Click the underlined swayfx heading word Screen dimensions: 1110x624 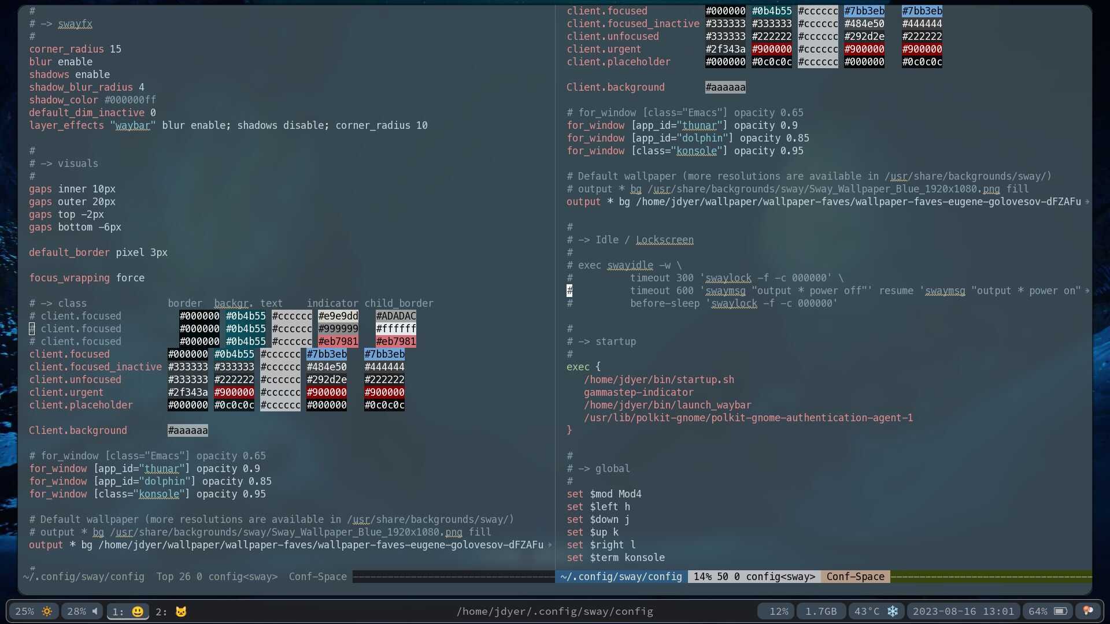(75, 24)
